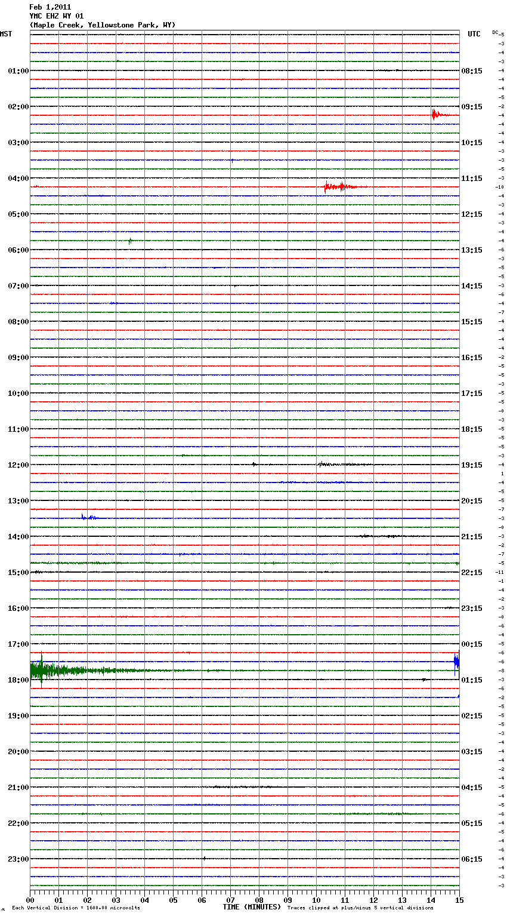Click the 08:15 UTC time label
The width and height of the screenshot is (507, 916).
click(472, 70)
